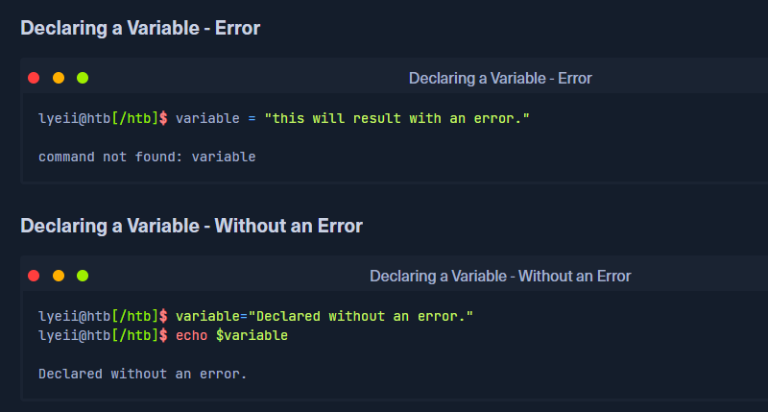Image resolution: width=768 pixels, height=412 pixels.
Task: Click the "this will result with an error." string
Action: [396, 118]
